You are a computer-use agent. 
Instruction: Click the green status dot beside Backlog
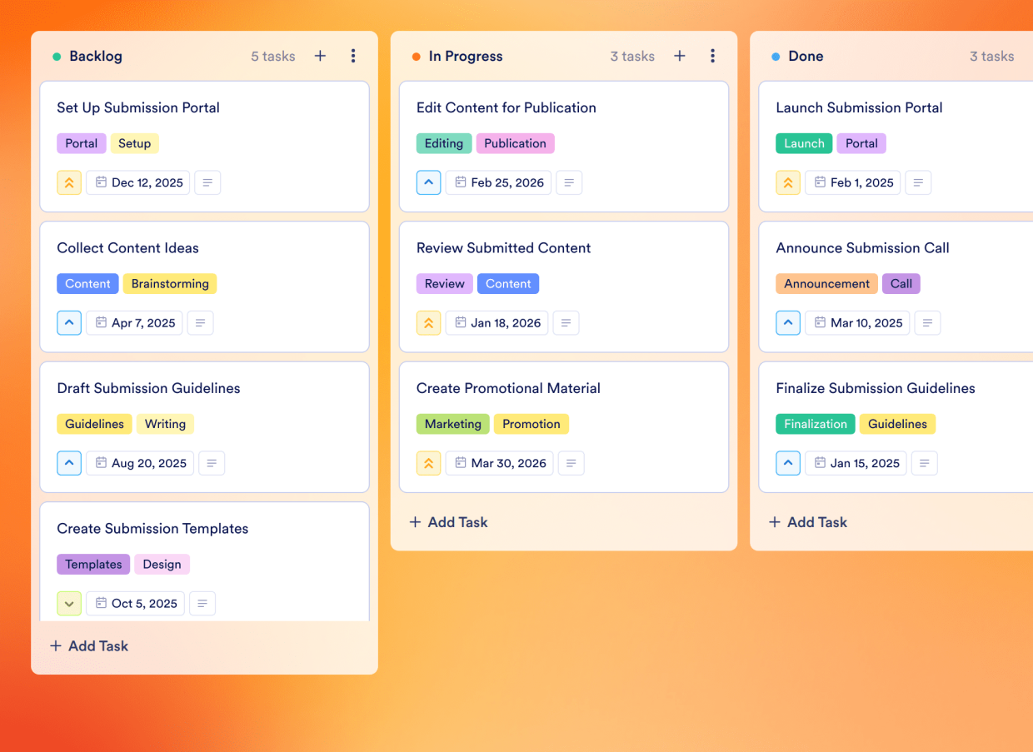click(x=55, y=56)
